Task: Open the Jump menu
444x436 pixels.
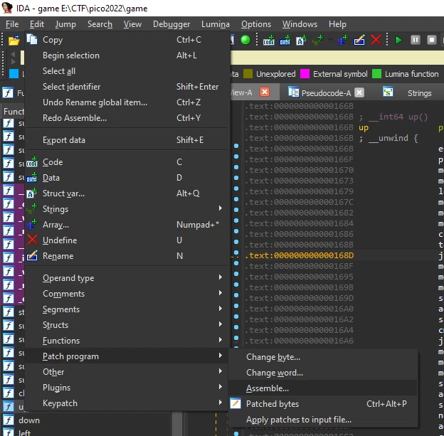Action: [x=65, y=24]
